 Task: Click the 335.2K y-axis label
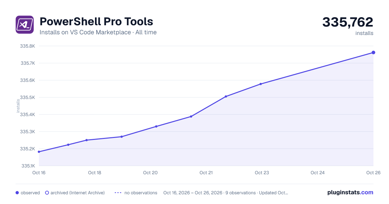tap(28, 149)
